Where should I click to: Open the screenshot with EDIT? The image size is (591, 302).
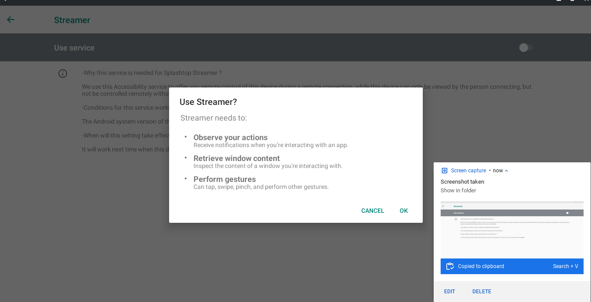449,291
